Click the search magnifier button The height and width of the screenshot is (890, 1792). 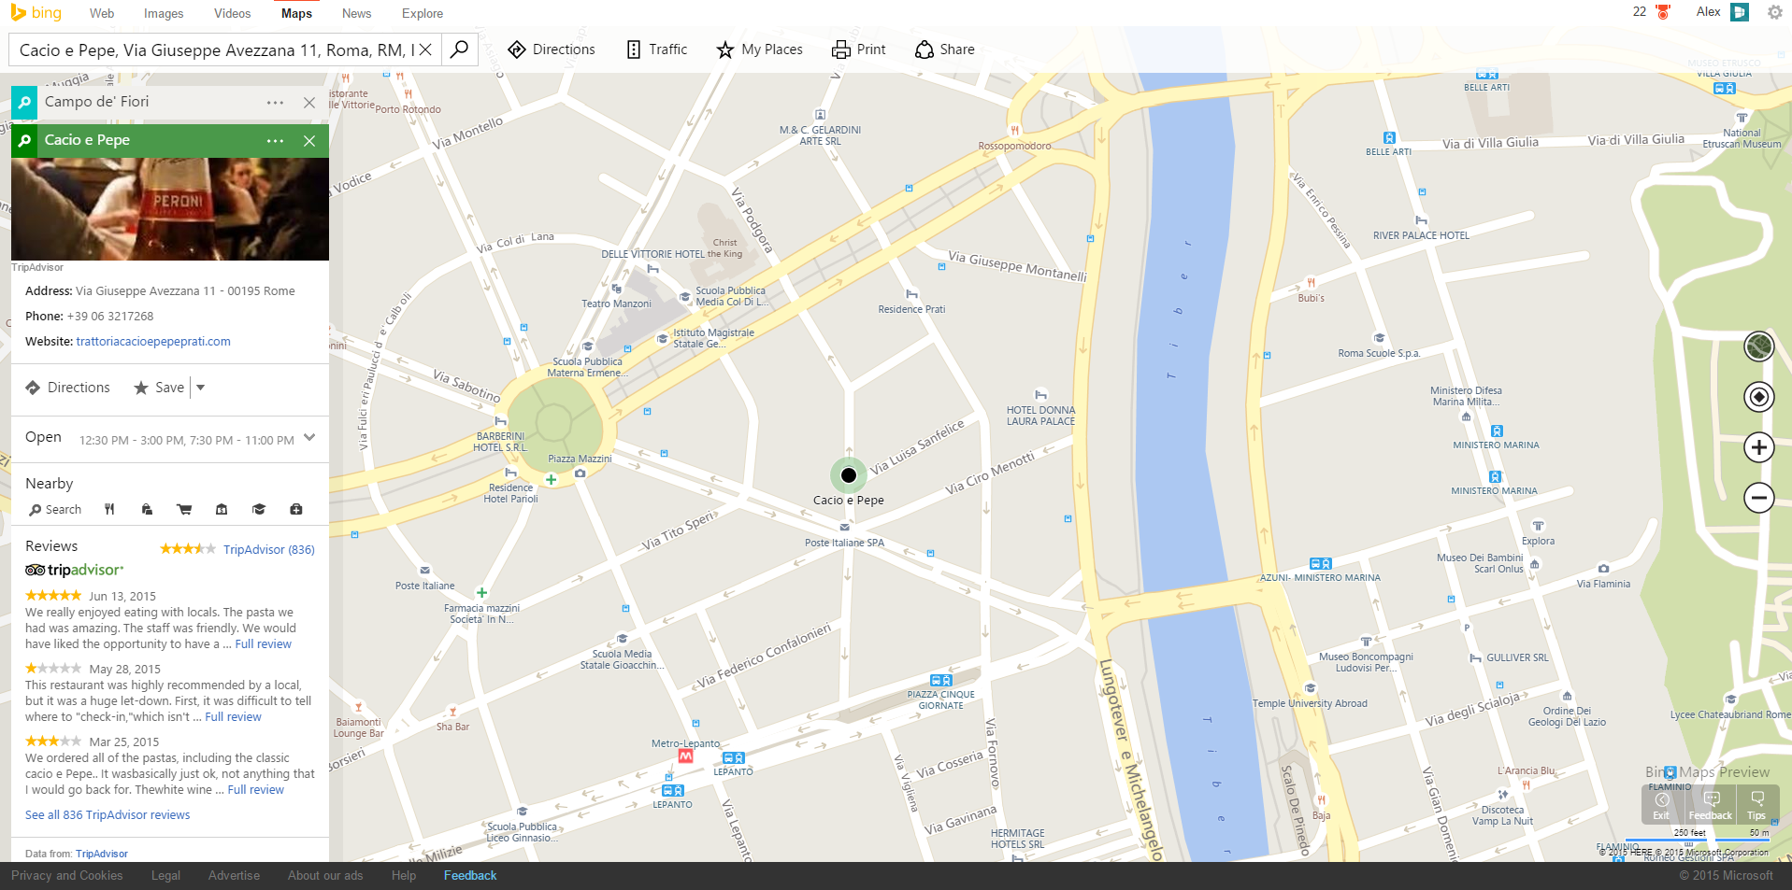tap(459, 49)
